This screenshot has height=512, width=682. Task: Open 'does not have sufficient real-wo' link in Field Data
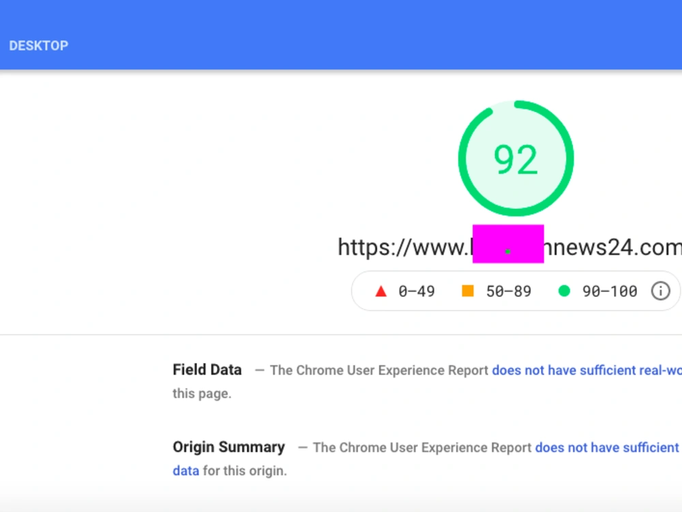tap(587, 370)
